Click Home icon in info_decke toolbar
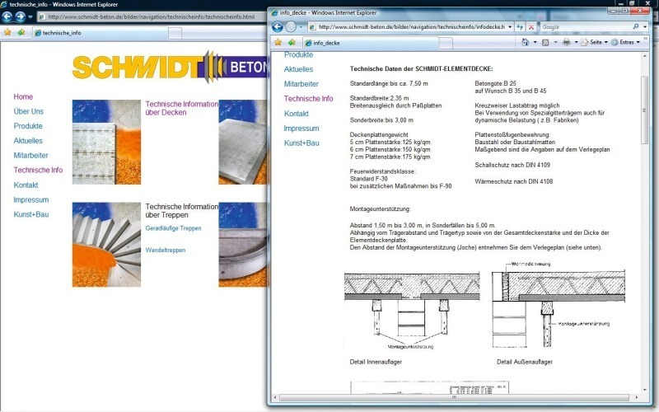 coord(525,42)
